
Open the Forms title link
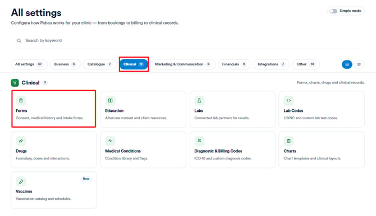tap(21, 111)
